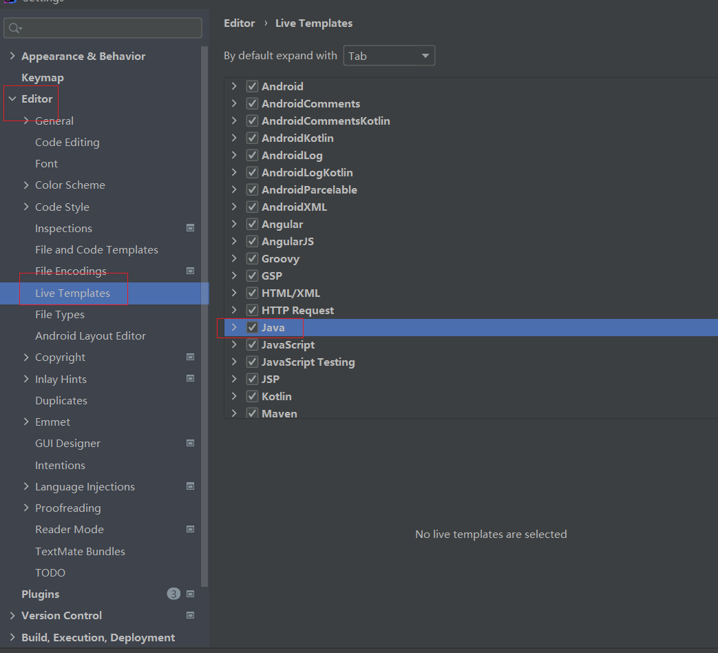Expand the Emmet node

coord(26,422)
